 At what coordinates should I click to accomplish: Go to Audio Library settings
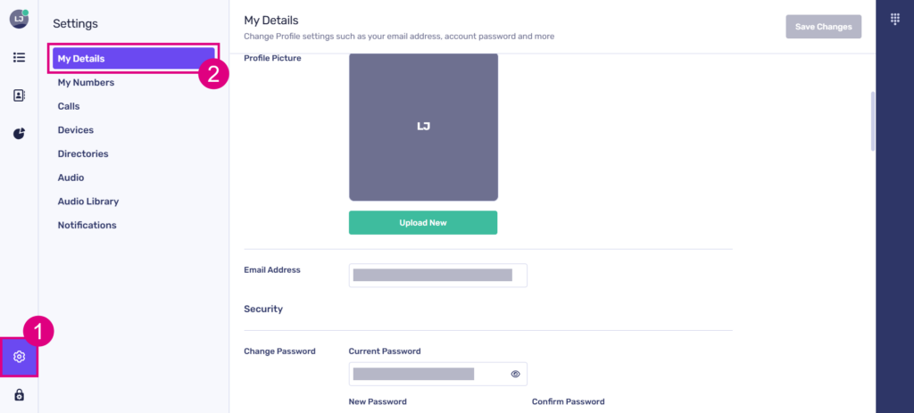tap(88, 202)
